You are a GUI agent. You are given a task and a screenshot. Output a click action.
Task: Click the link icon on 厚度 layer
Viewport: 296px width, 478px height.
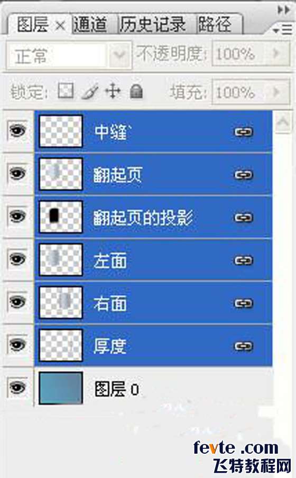243,346
